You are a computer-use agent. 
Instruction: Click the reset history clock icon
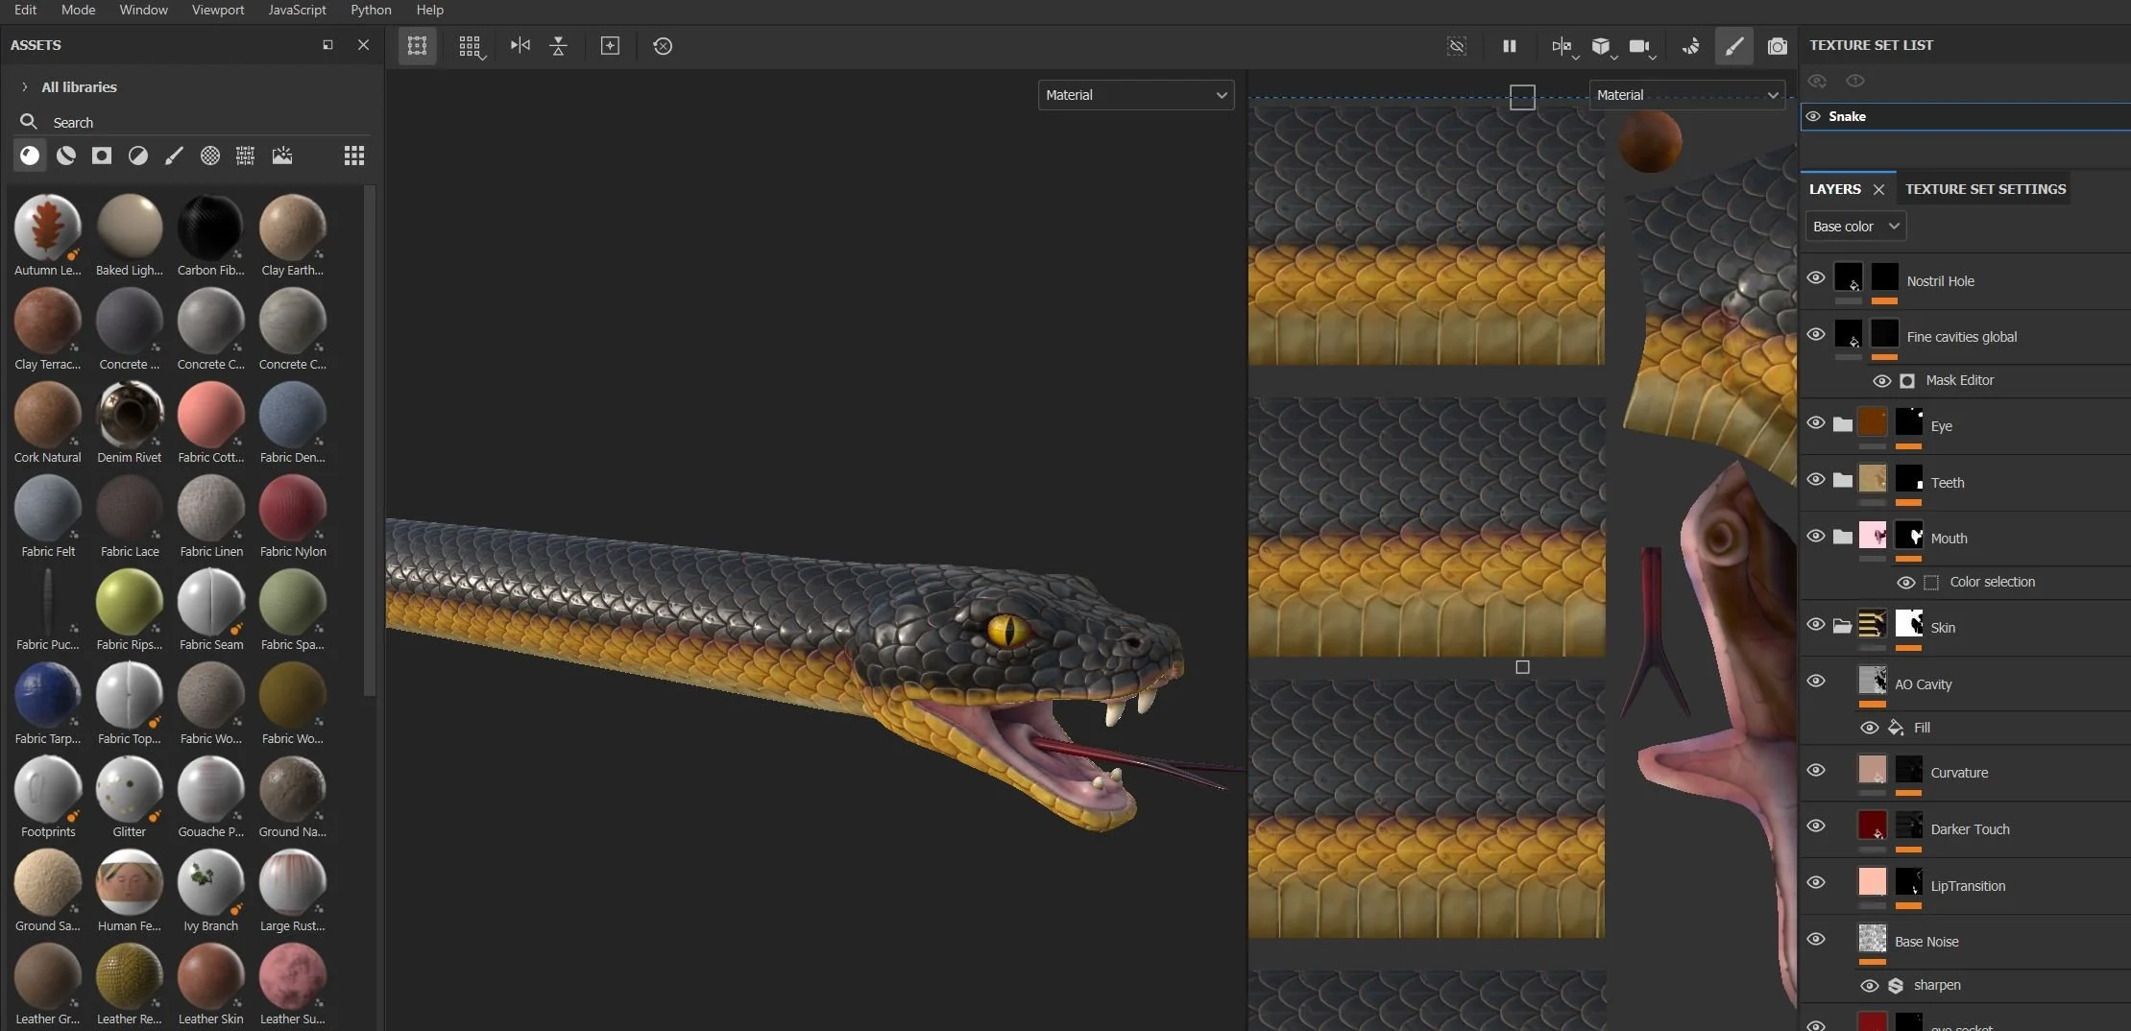(663, 45)
